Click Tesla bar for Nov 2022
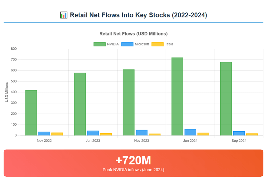 [x=57, y=134]
